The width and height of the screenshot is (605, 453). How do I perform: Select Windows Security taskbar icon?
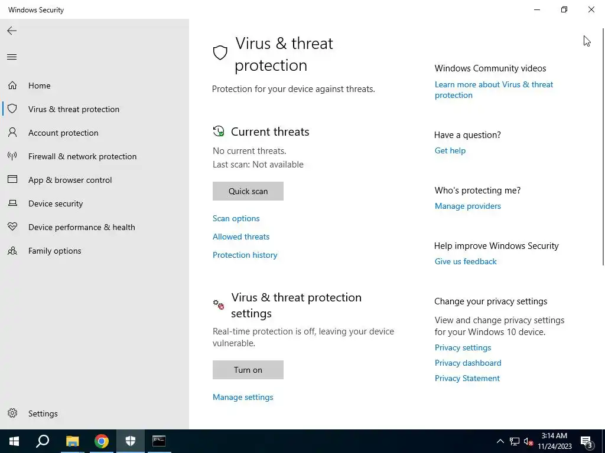pos(131,441)
